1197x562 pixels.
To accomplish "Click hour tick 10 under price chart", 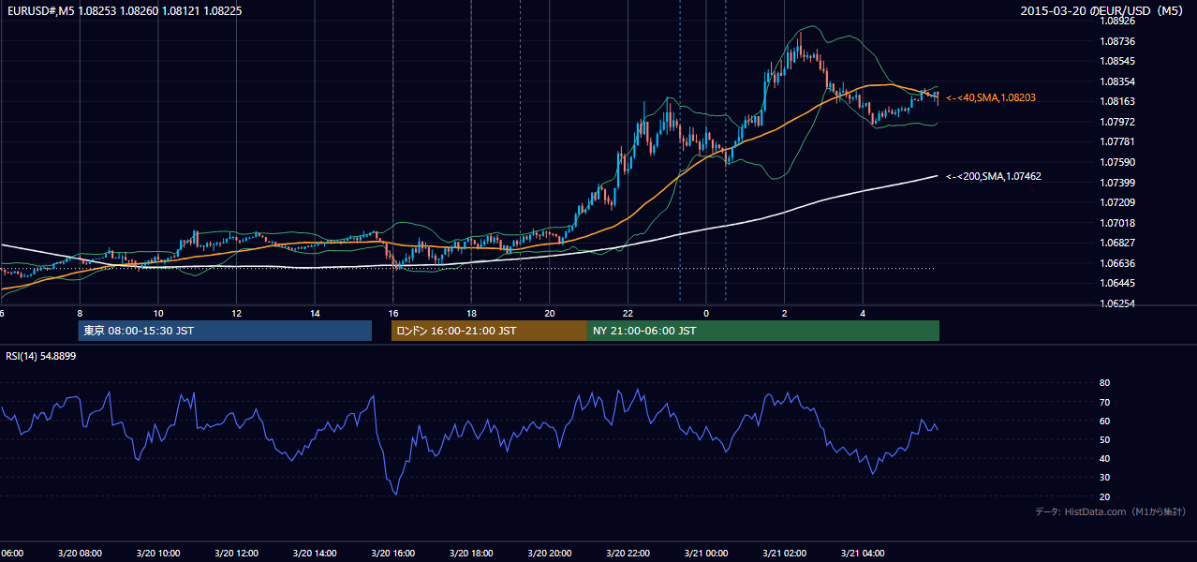I will (x=158, y=313).
